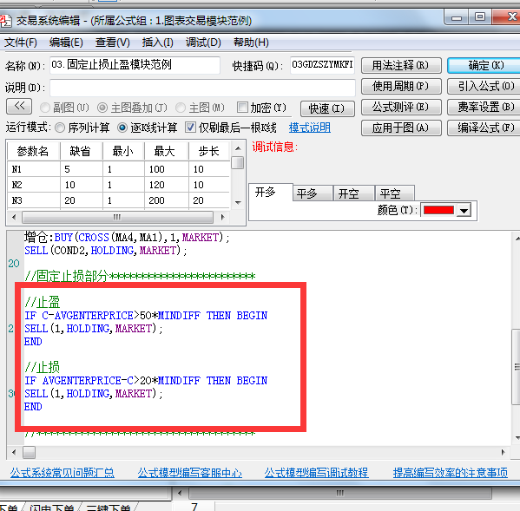Open 公式测评(E)
520x511 pixels.
(x=401, y=107)
